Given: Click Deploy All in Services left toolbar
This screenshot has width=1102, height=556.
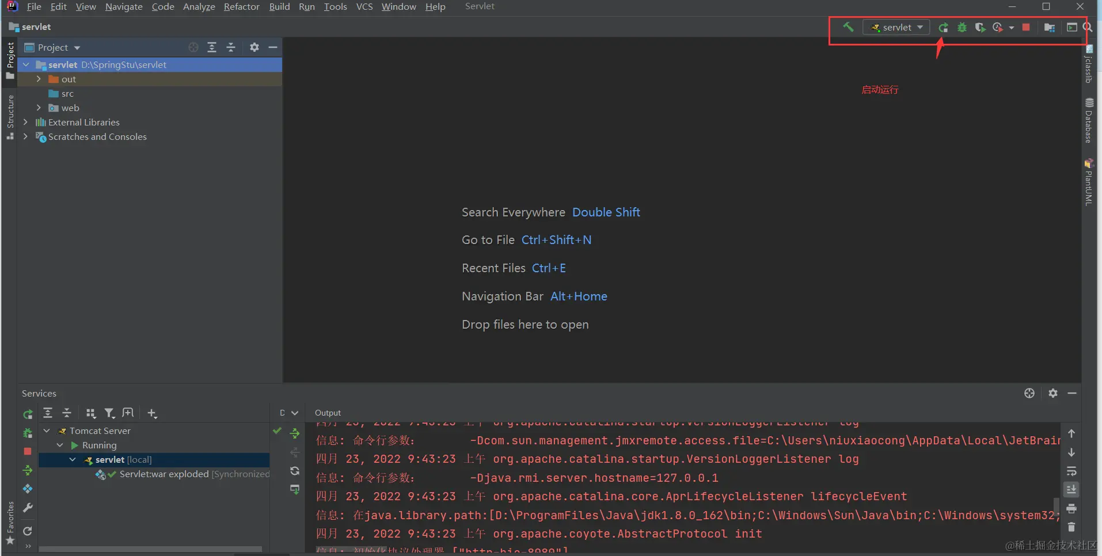Looking at the screenshot, I should [28, 471].
